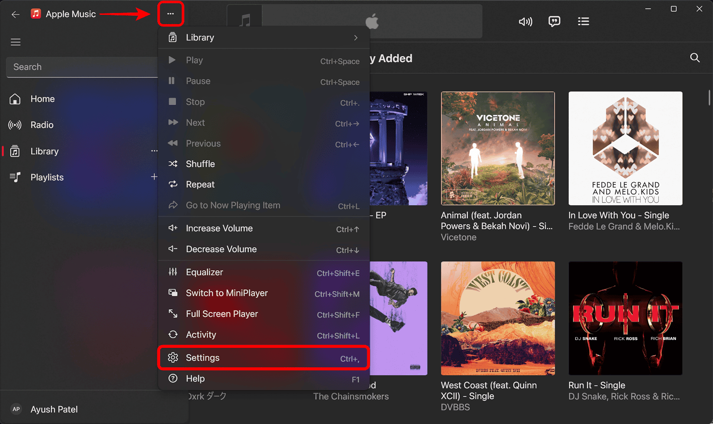This screenshot has width=713, height=424.
Task: Open Library's more options menu
Action: coord(155,150)
